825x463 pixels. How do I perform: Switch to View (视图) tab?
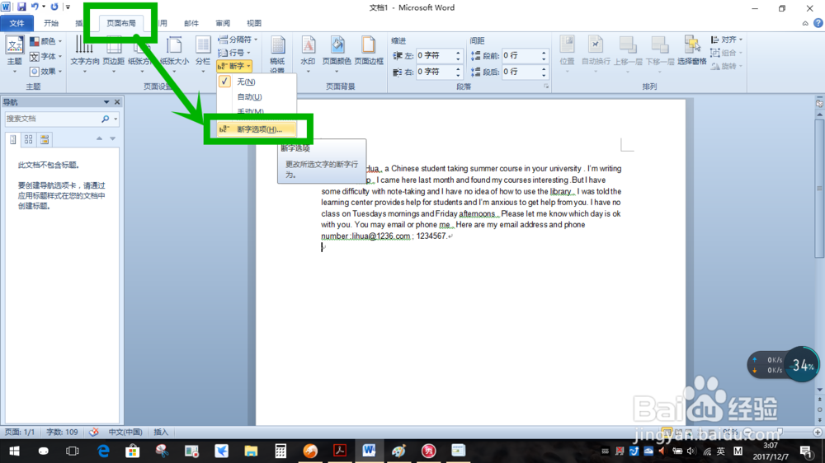coord(254,23)
